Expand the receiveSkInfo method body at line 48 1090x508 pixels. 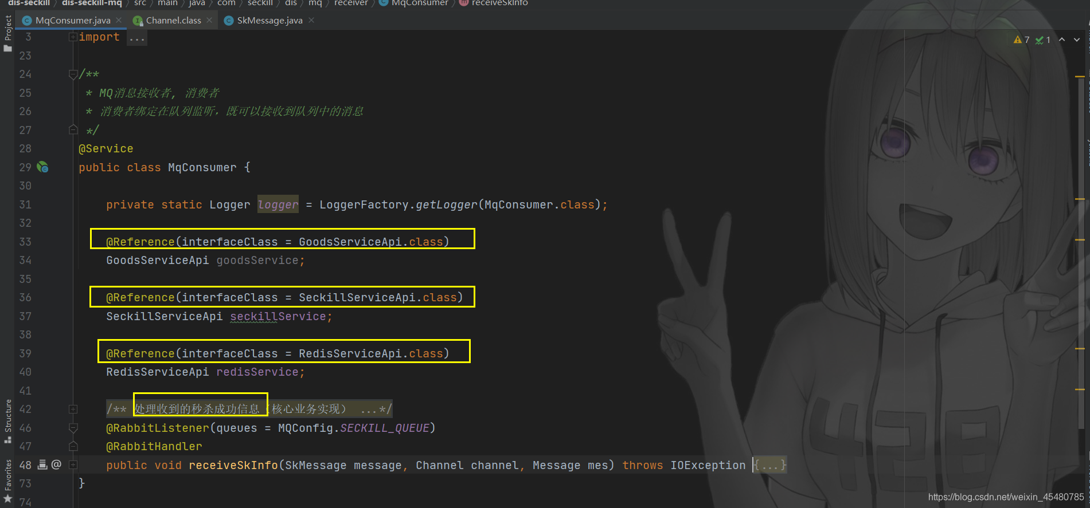pyautogui.click(x=73, y=465)
